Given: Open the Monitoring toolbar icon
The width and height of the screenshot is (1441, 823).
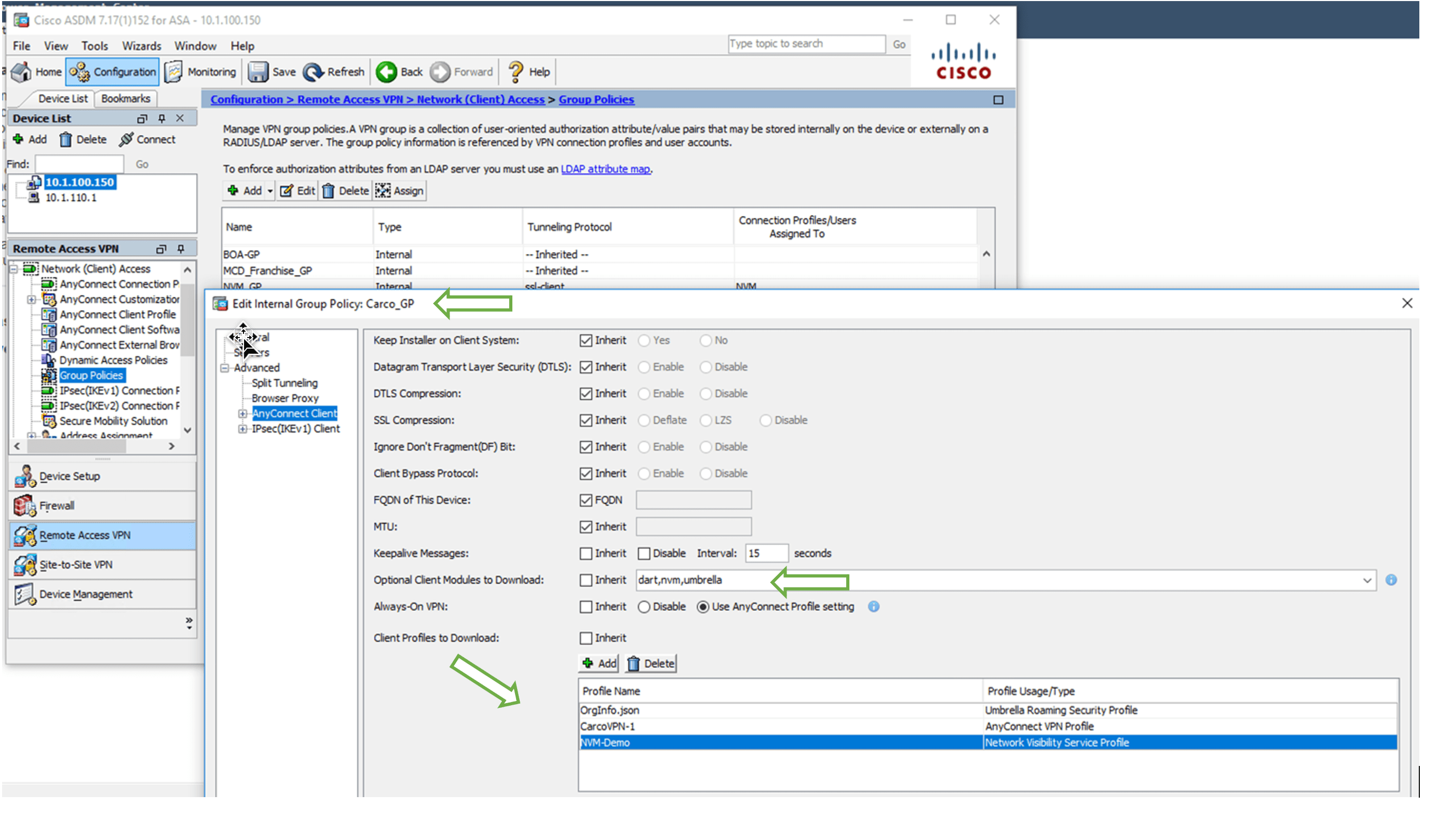Looking at the screenshot, I should (x=174, y=72).
